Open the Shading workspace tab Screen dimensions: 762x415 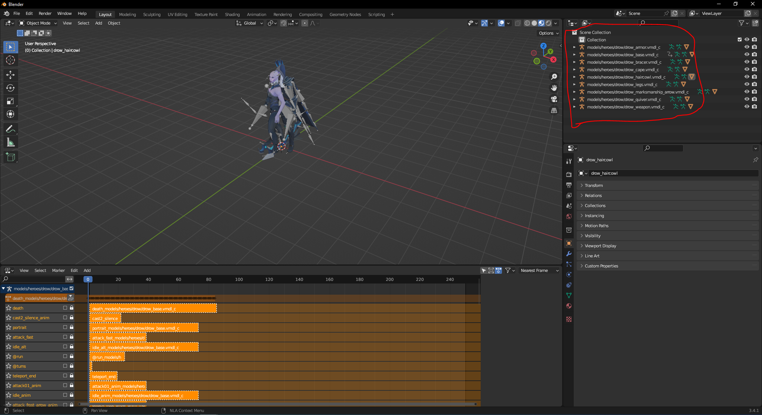tap(232, 15)
